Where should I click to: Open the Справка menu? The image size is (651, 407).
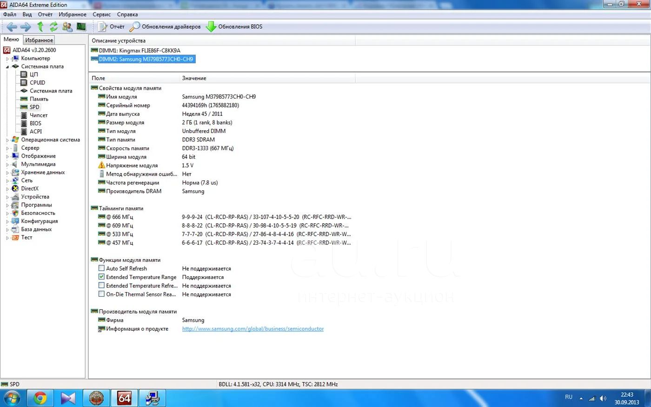click(127, 14)
